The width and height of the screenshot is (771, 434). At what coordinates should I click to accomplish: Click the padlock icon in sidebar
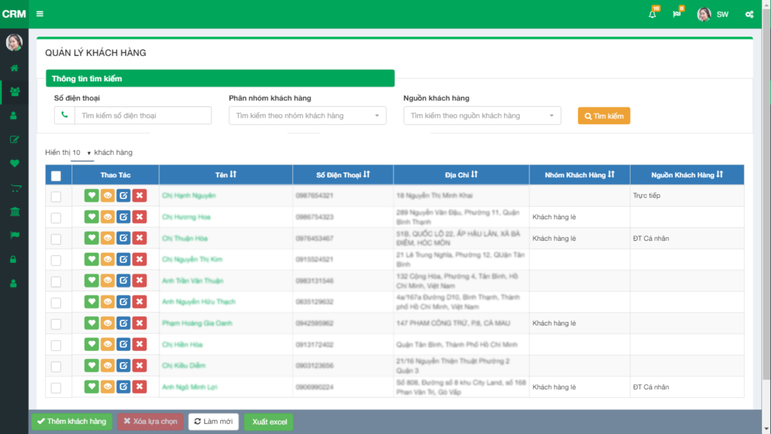tap(14, 259)
